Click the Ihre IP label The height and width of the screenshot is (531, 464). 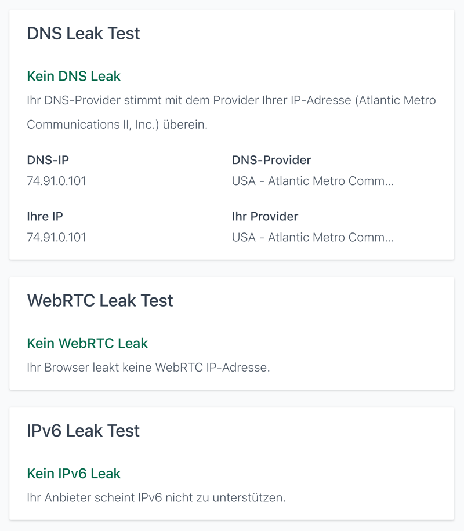pos(45,216)
